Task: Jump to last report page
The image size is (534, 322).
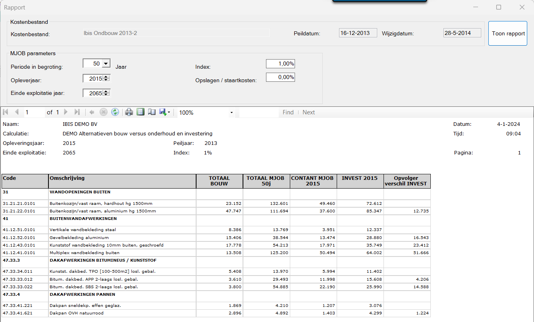Action: [x=77, y=112]
